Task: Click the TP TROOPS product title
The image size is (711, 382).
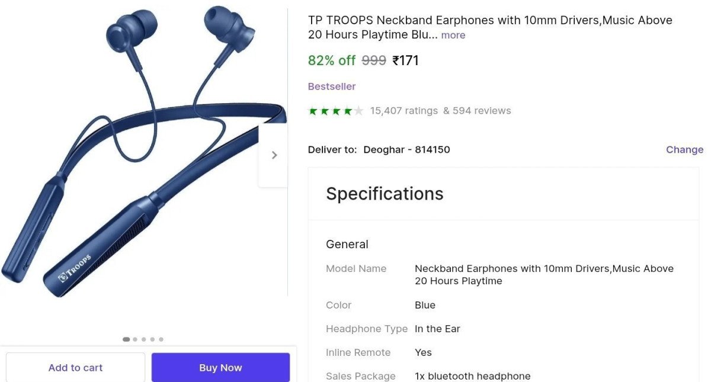Action: coord(490,21)
